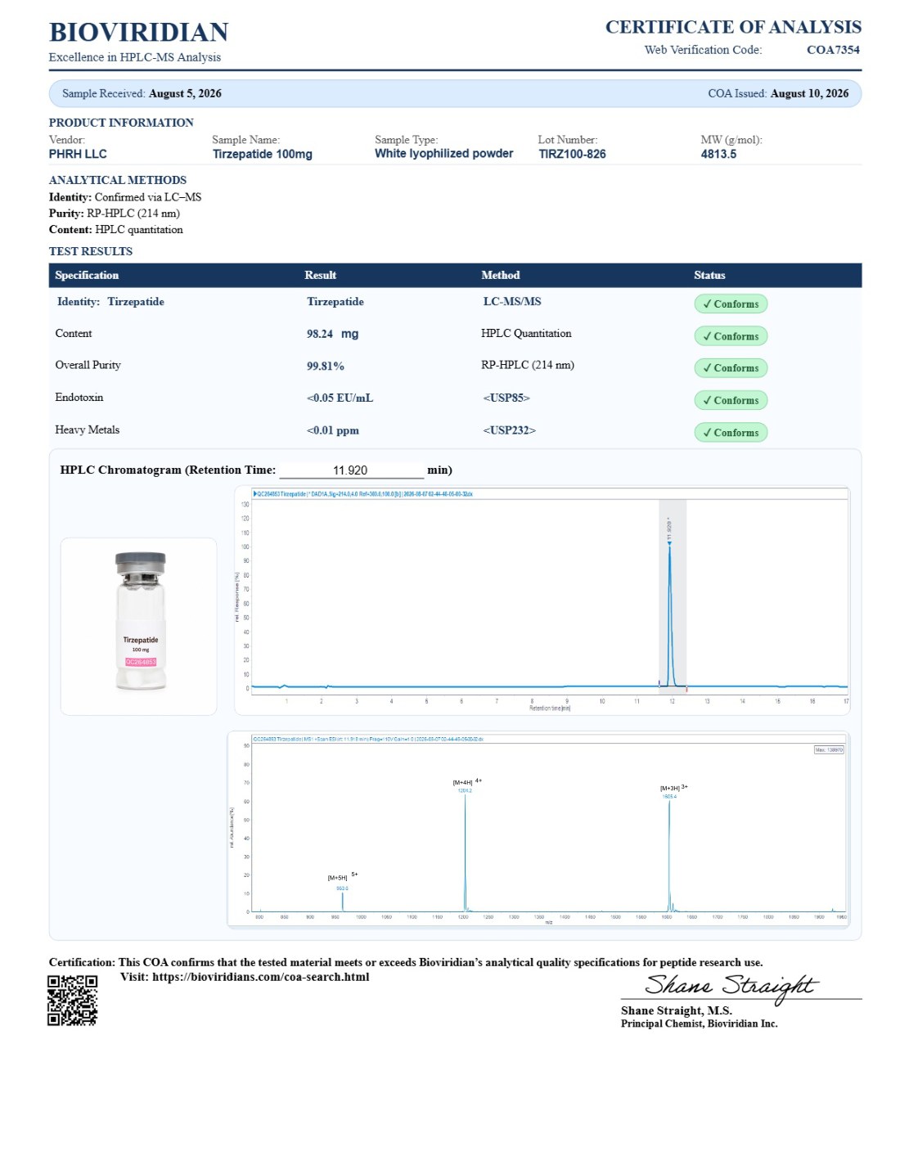Click molecular weight value 4813.5
The height and width of the screenshot is (1165, 900).
pyautogui.click(x=718, y=154)
